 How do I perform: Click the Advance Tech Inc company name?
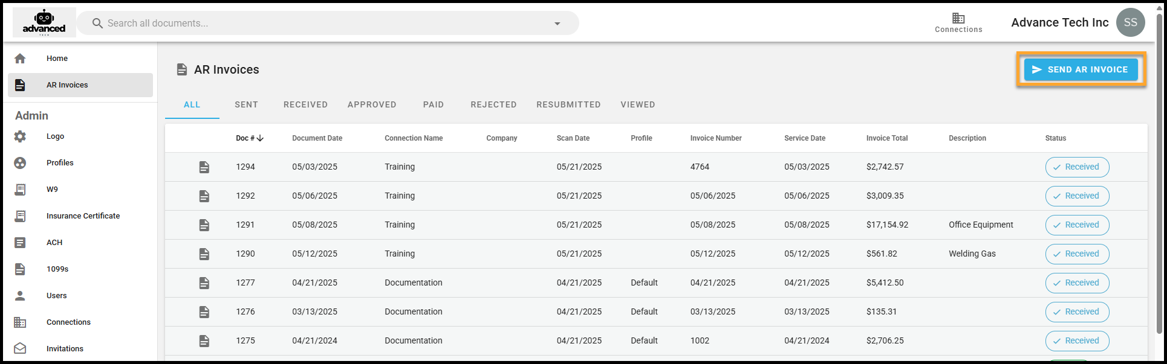pyautogui.click(x=1059, y=23)
